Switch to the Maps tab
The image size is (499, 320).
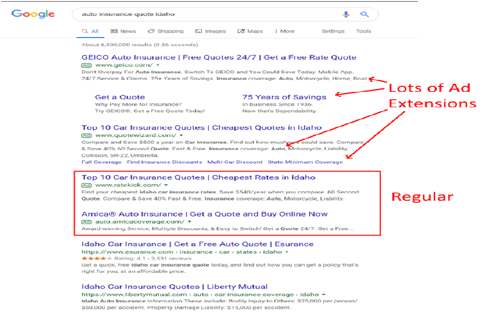click(250, 31)
